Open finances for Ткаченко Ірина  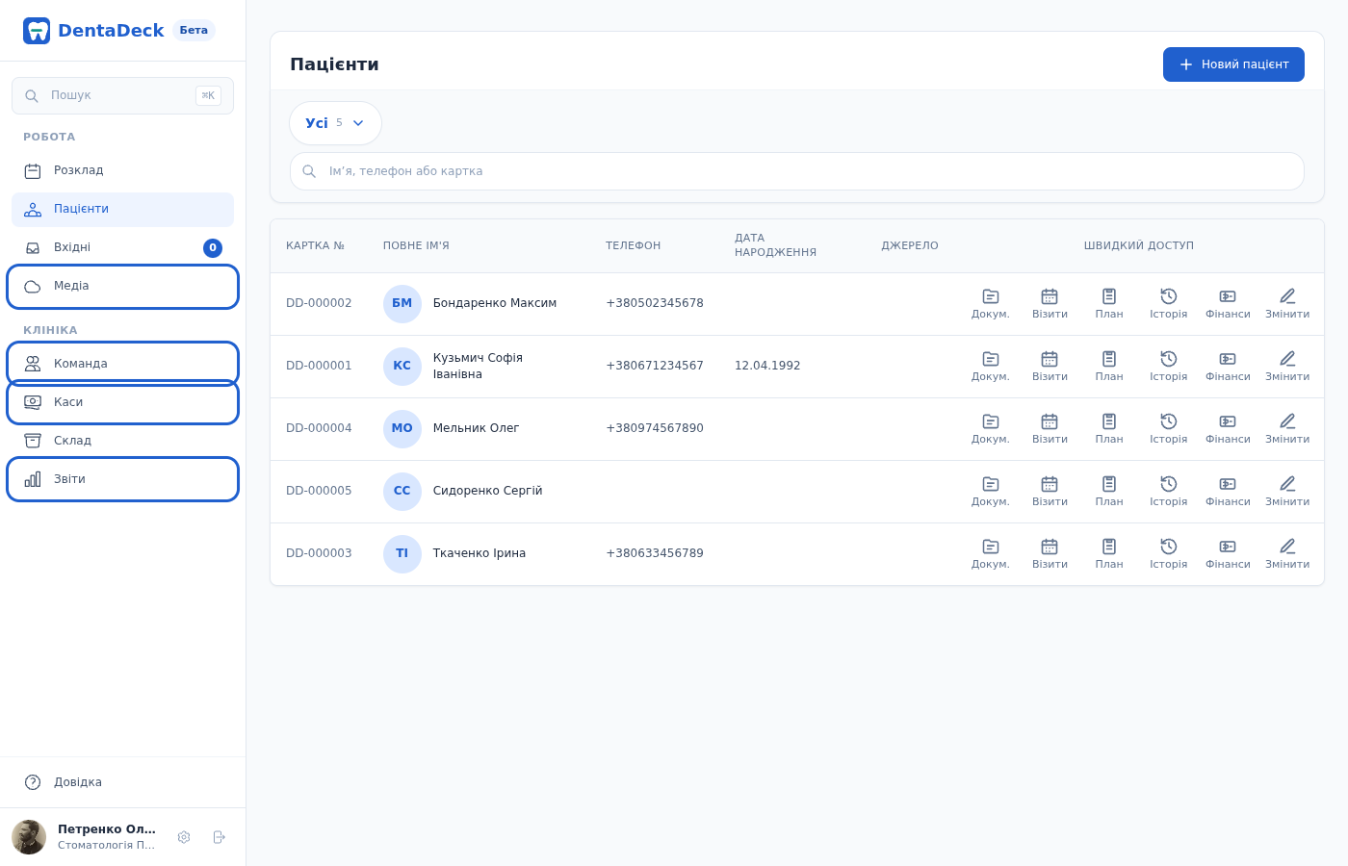point(1228,554)
